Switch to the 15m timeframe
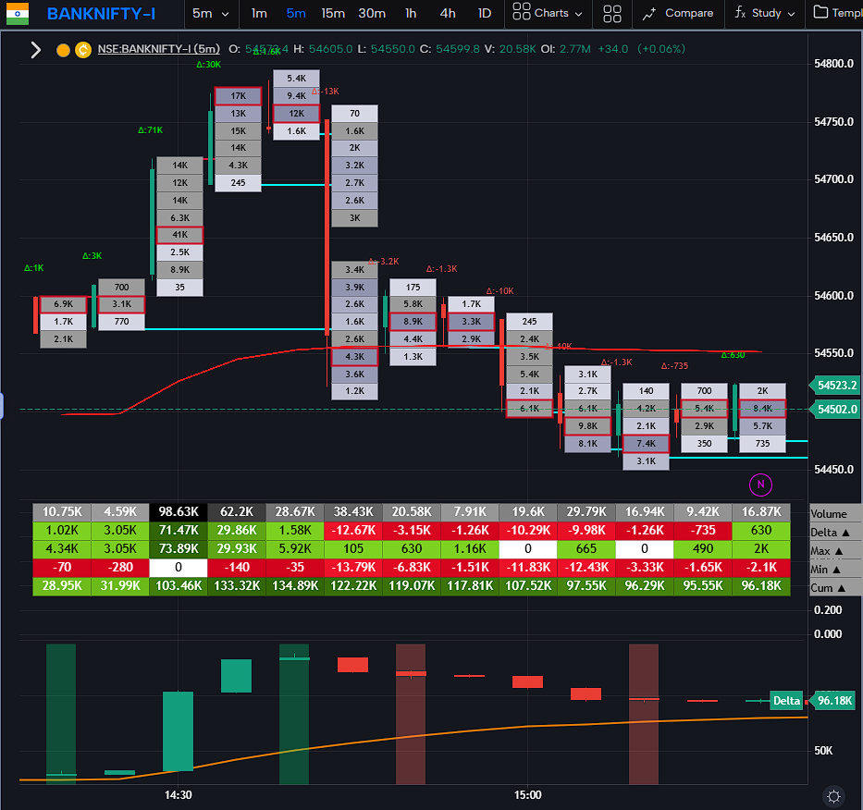Screen dimensions: 863x810 click(x=333, y=14)
